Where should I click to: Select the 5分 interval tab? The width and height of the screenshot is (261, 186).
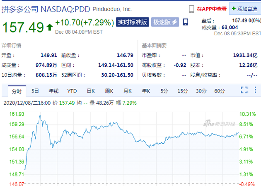coord(164,91)
